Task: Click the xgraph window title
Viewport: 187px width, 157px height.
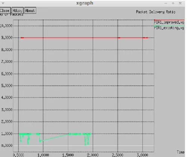Action: (x=85, y=3)
